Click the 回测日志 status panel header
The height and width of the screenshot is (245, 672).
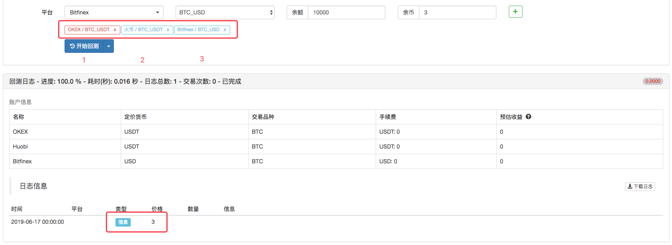[x=125, y=81]
